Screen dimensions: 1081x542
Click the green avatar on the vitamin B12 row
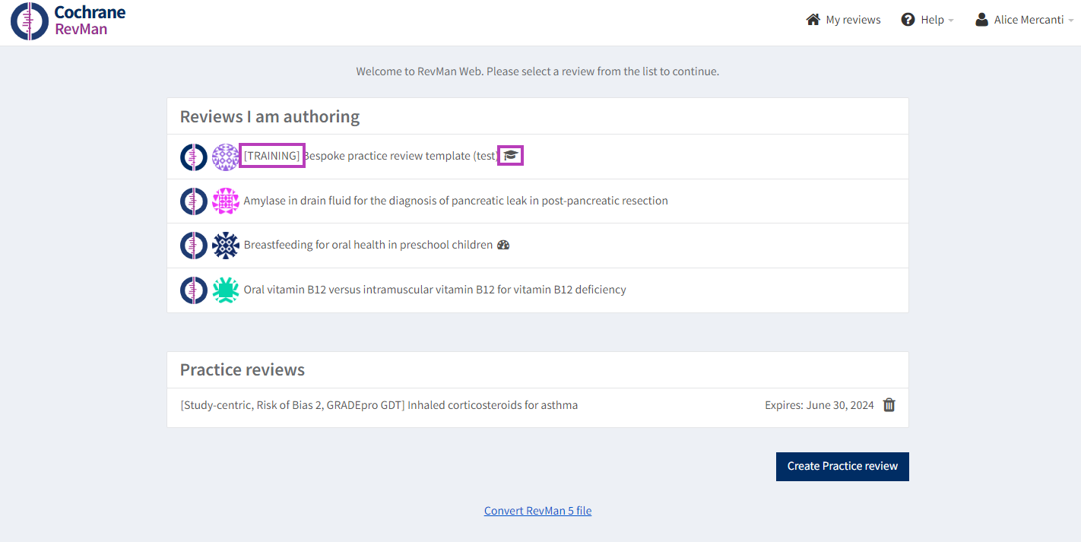pos(226,290)
